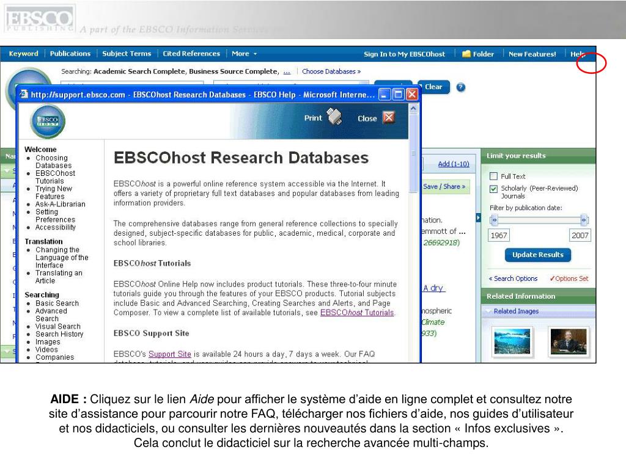Select Advanced Search help topic
This screenshot has height=469, width=626.
pos(51,315)
